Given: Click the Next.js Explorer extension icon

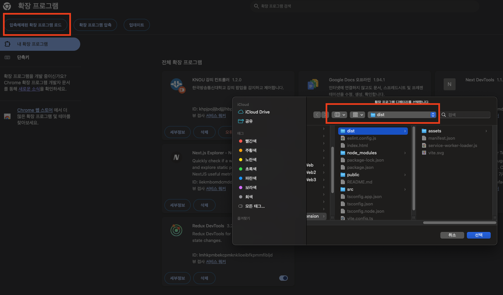Looking at the screenshot, I should point(176,157).
